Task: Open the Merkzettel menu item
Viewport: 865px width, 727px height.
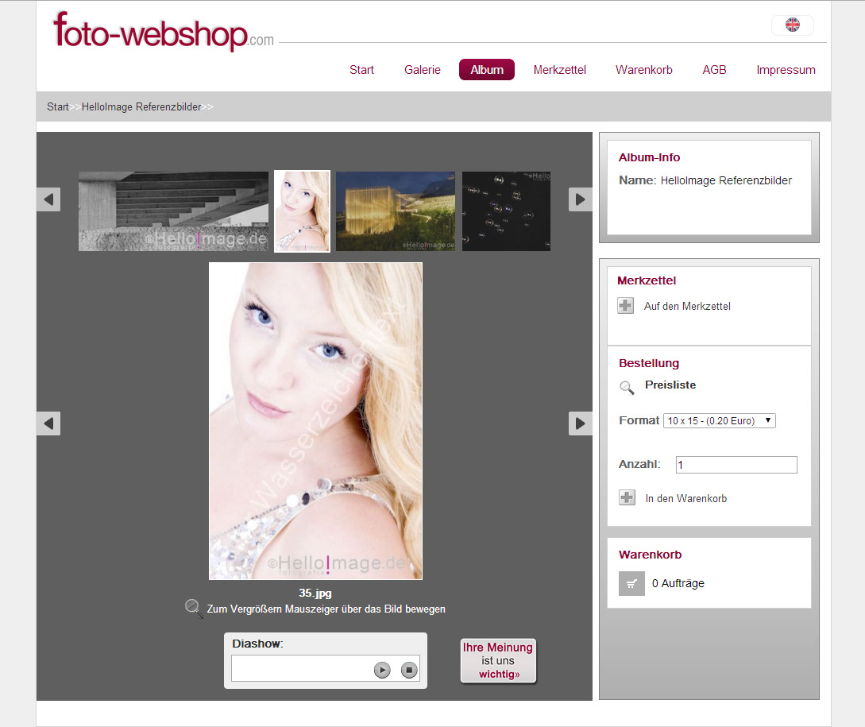Action: point(559,70)
